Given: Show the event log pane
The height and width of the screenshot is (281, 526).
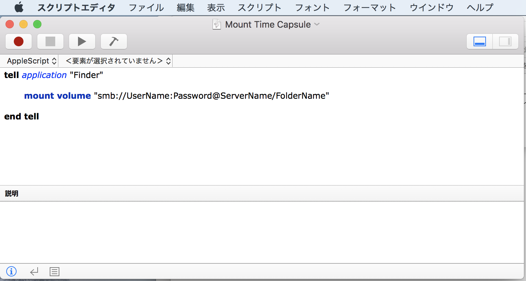Looking at the screenshot, I should pyautogui.click(x=55, y=272).
